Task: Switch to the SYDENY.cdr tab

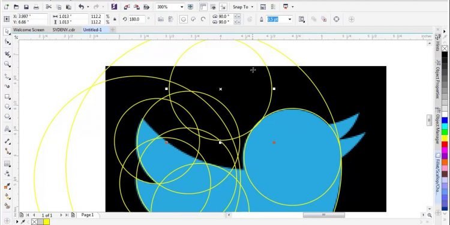Action: (x=64, y=30)
